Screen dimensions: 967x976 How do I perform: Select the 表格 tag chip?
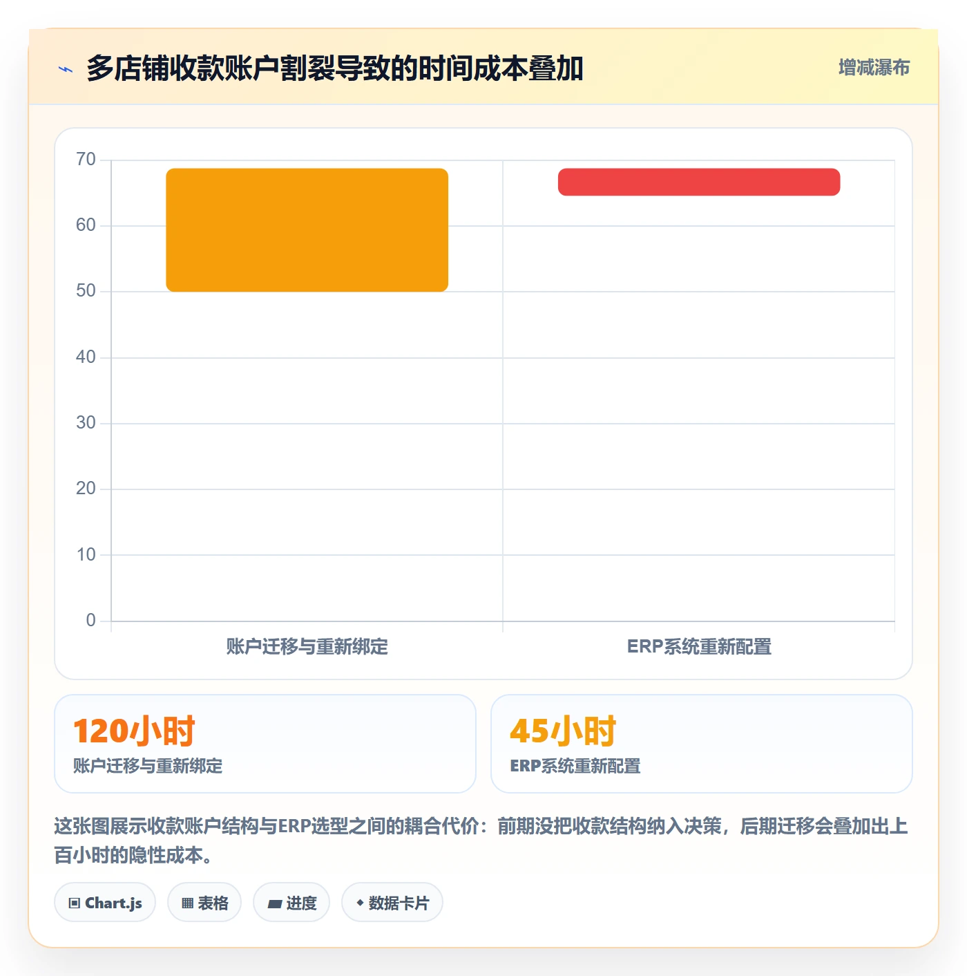pos(204,903)
